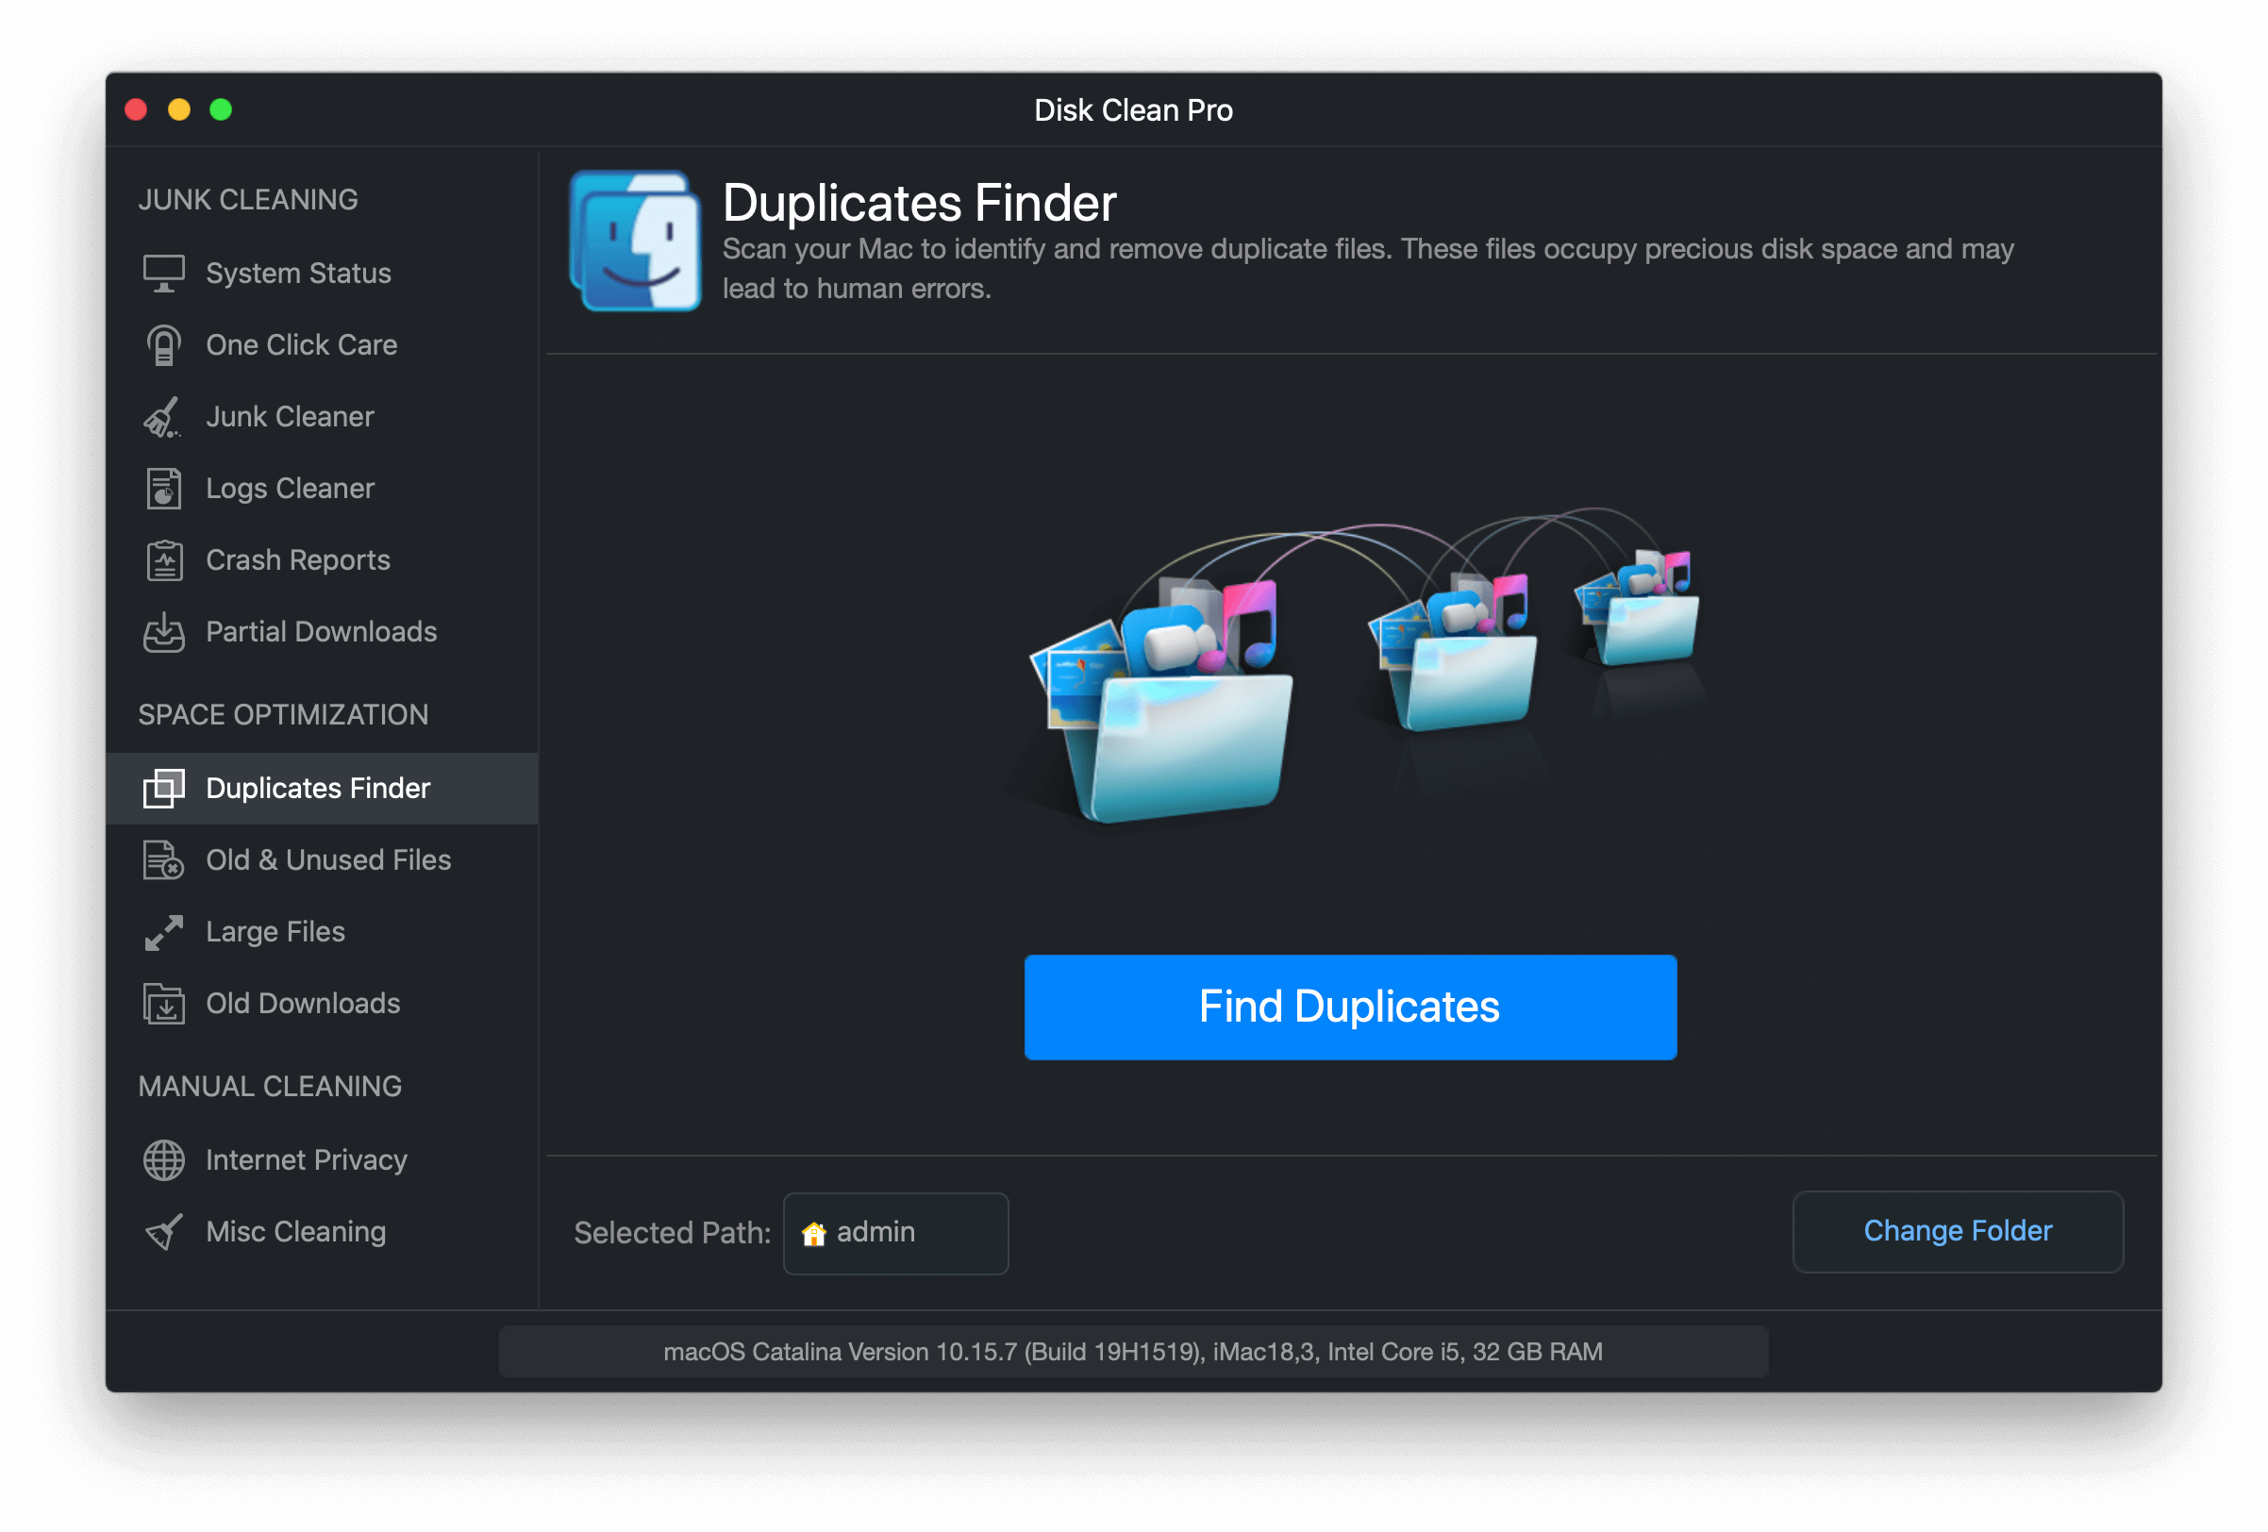Image resolution: width=2268 pixels, height=1532 pixels.
Task: Click the large Finder duplicates header icon
Action: point(635,241)
